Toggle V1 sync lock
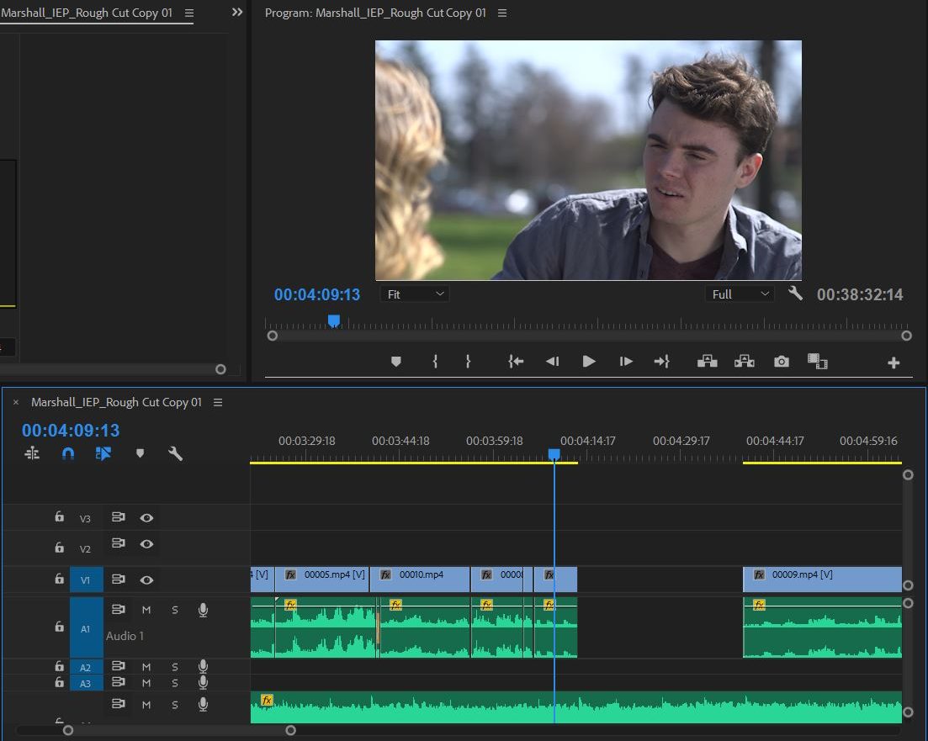 (x=119, y=579)
